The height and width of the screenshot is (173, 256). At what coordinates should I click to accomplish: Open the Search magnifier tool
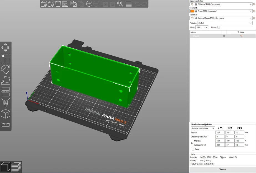tap(120, 4)
